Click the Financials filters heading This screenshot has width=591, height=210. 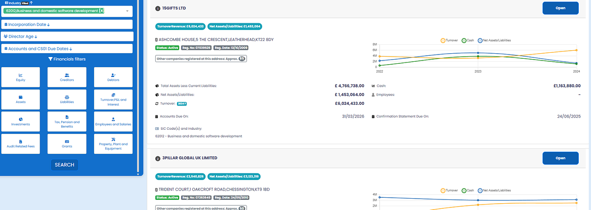67,59
